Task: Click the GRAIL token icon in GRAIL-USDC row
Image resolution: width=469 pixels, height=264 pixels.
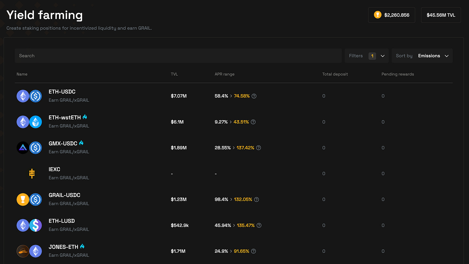Action: (x=23, y=199)
